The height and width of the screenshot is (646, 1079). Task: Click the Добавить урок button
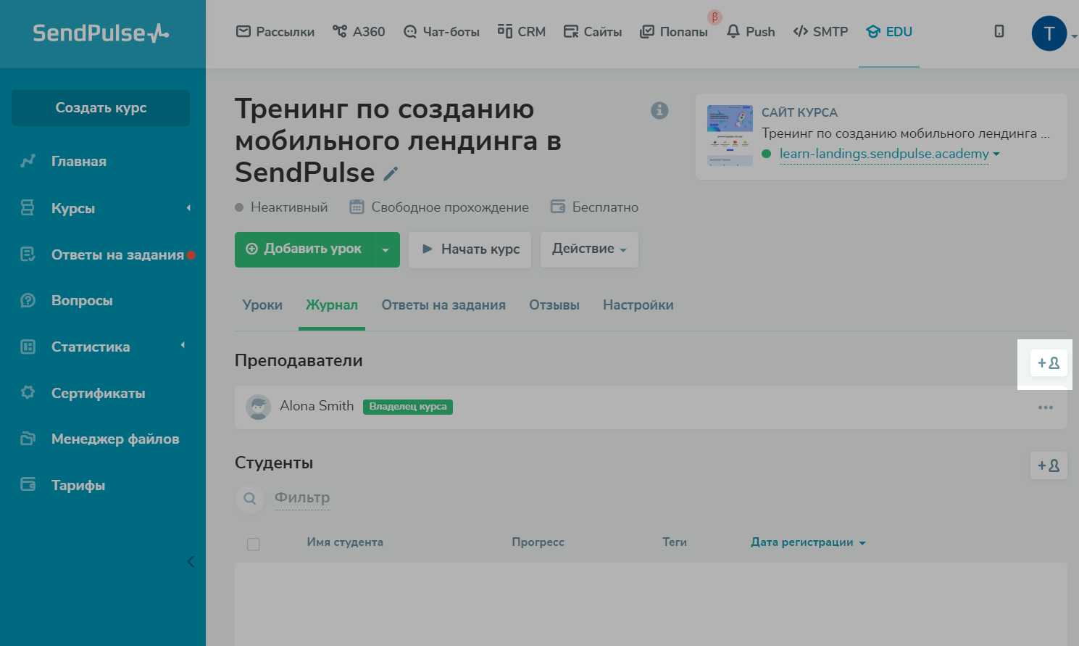point(304,250)
